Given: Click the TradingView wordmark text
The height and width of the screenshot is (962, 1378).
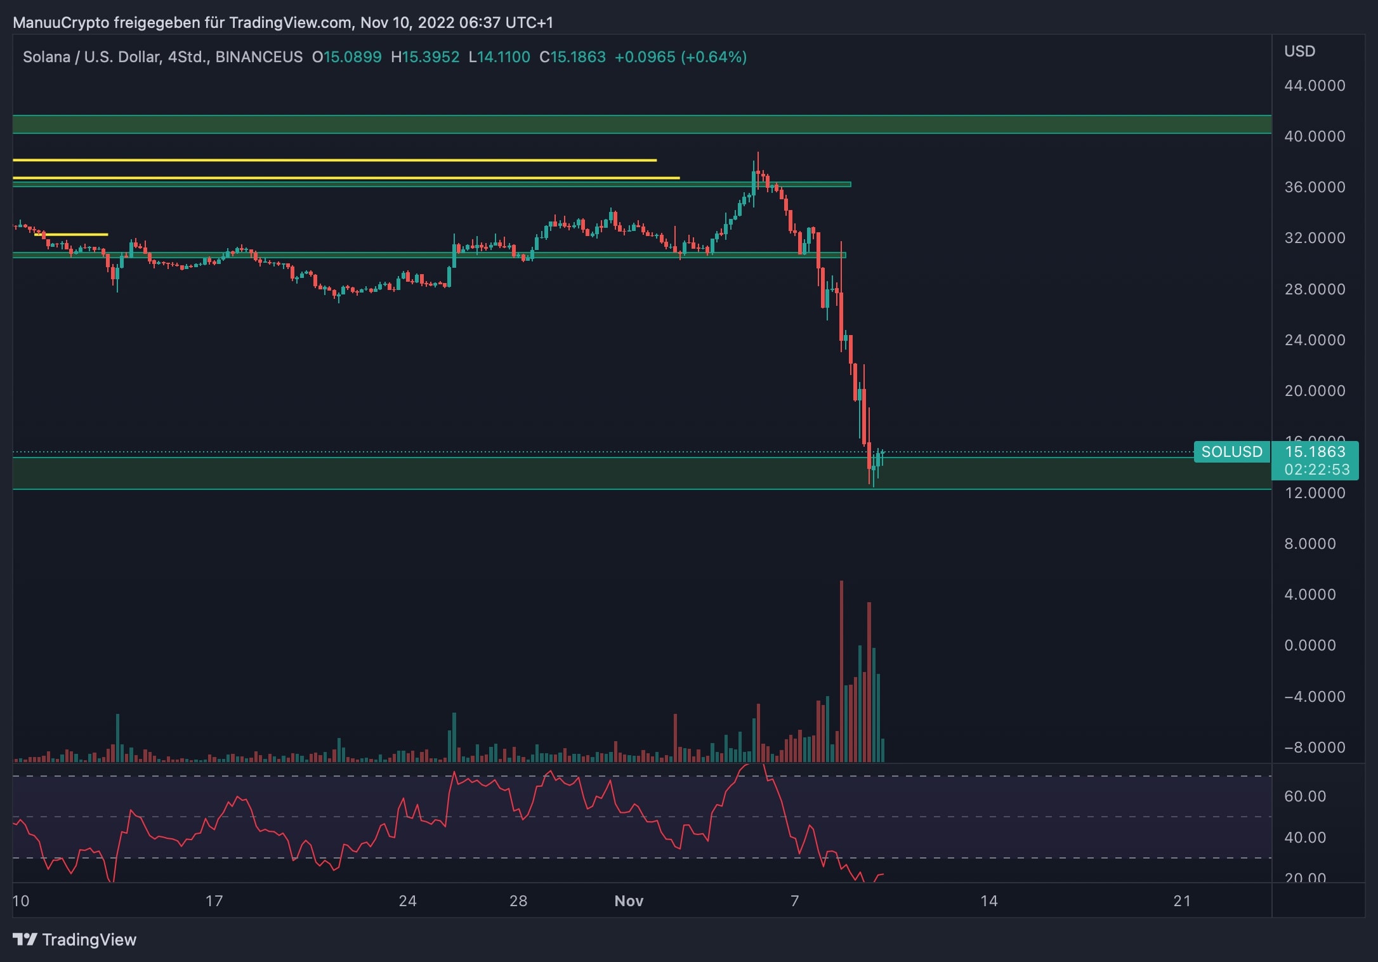Looking at the screenshot, I should 89,940.
